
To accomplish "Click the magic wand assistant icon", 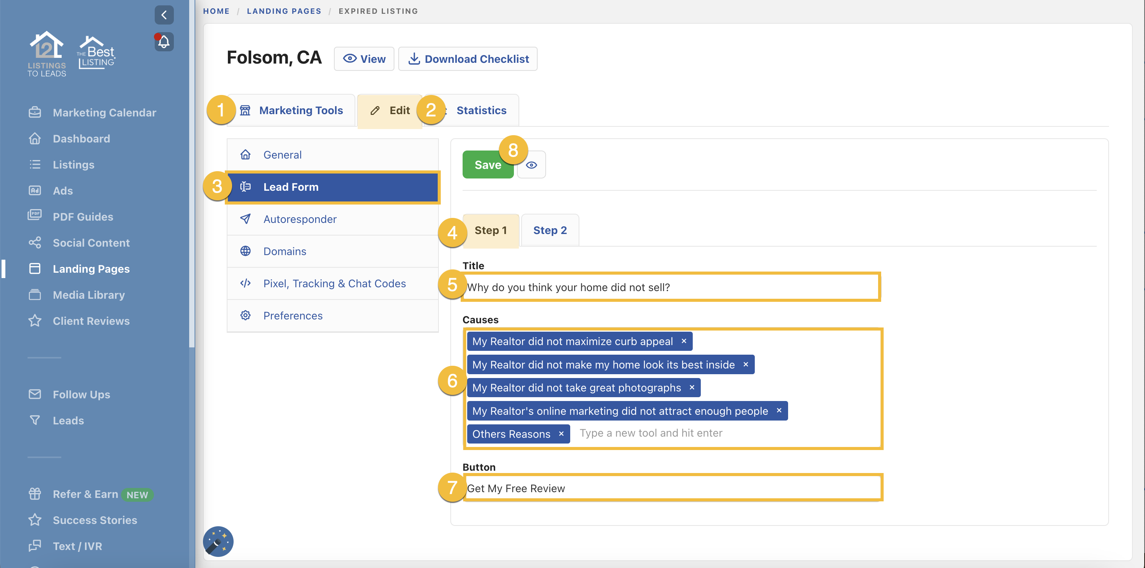I will pyautogui.click(x=218, y=541).
